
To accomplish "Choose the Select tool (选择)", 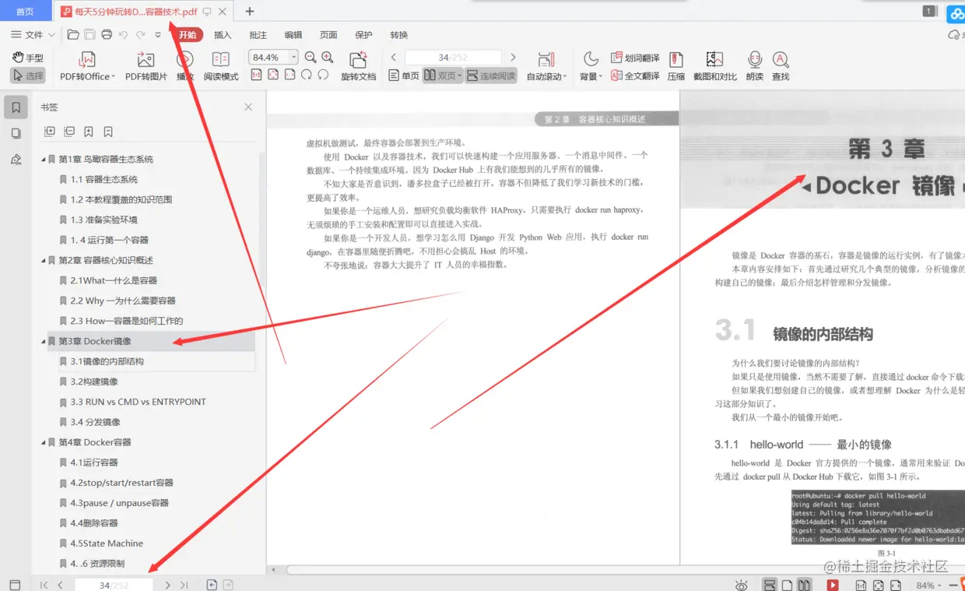I will [x=28, y=76].
